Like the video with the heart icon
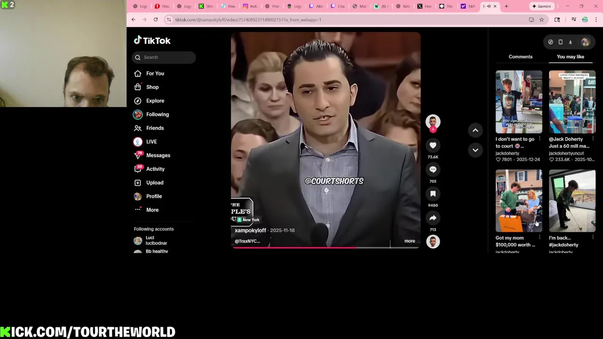This screenshot has width=603, height=339. point(433,145)
